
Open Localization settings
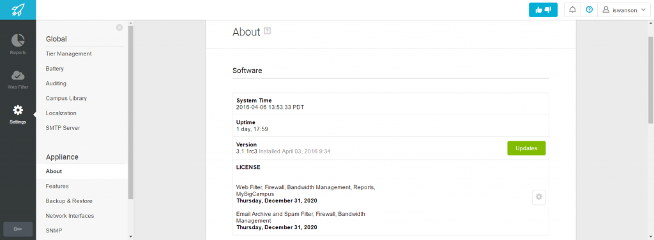(x=61, y=113)
